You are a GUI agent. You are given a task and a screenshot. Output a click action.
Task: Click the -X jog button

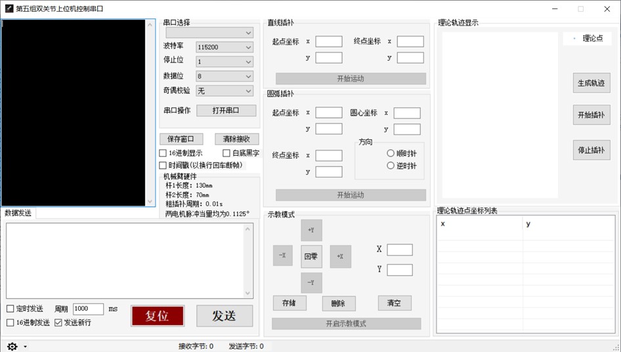click(283, 255)
